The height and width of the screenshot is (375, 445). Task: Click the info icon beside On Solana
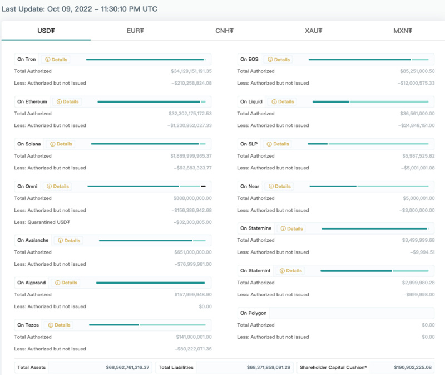tap(53, 144)
